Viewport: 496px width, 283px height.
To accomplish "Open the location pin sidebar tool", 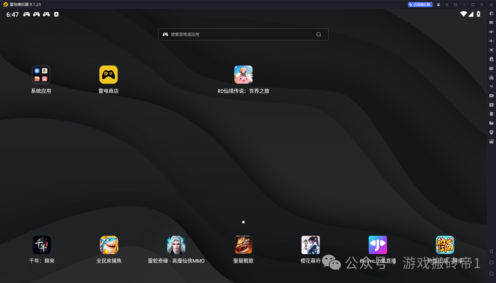I will click(x=491, y=132).
